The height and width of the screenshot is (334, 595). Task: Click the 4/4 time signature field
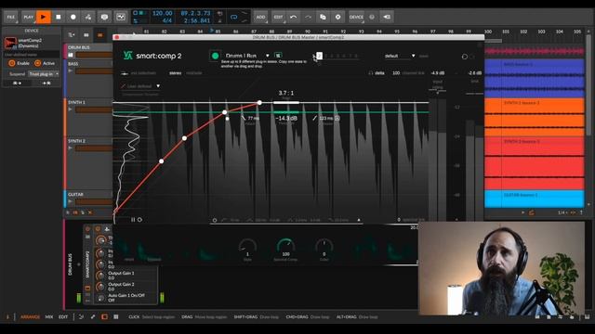(x=167, y=20)
